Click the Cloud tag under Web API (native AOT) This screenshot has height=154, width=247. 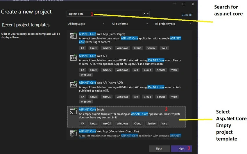pos(147,97)
